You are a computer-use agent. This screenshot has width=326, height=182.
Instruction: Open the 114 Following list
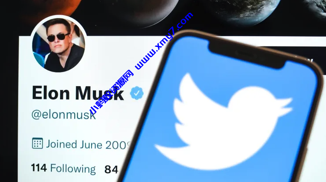point(63,168)
